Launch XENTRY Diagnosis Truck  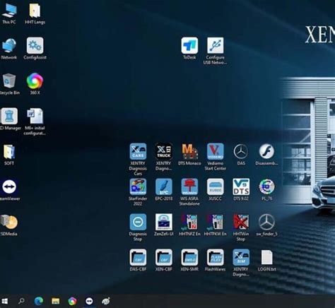point(164,157)
